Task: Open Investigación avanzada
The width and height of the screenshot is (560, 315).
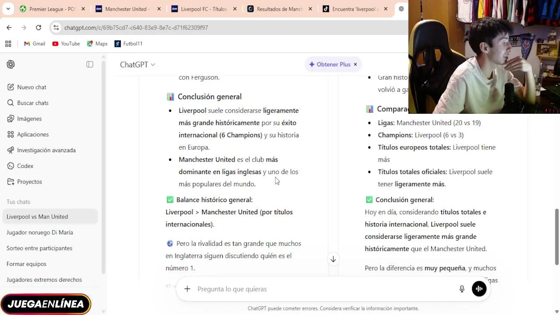Action: coord(50,150)
